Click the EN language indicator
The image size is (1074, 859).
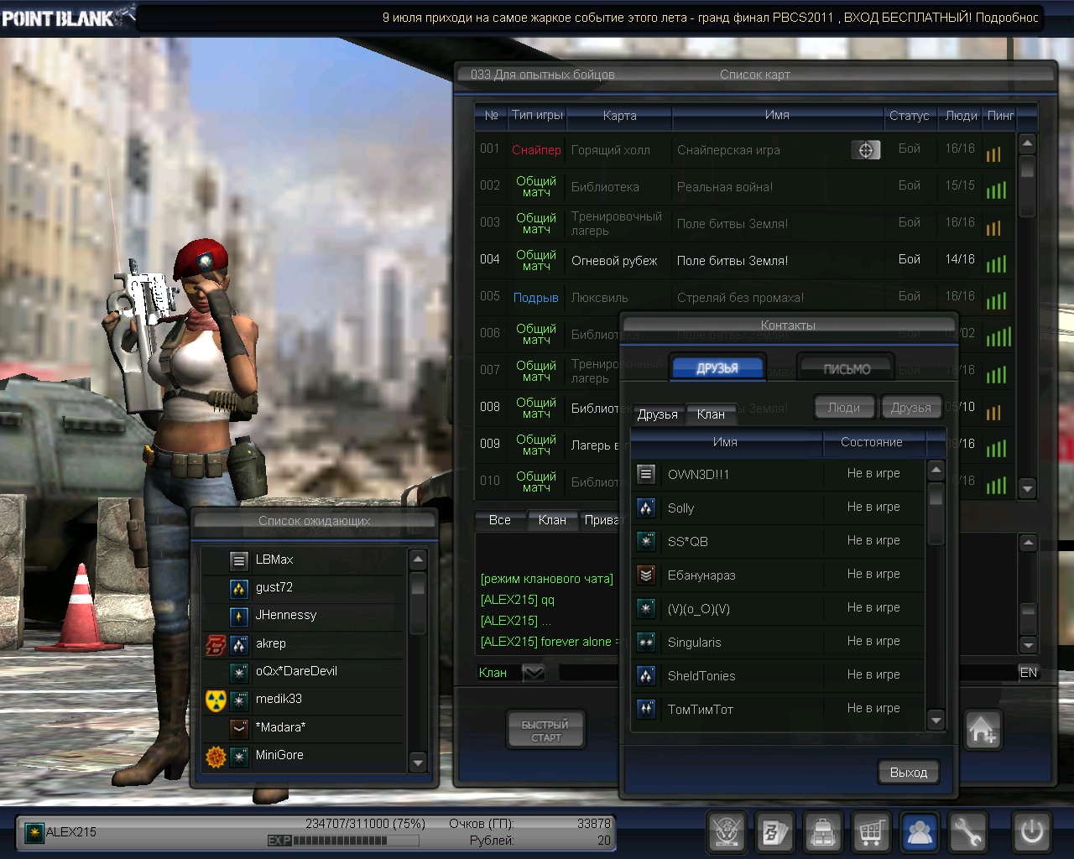click(1029, 673)
